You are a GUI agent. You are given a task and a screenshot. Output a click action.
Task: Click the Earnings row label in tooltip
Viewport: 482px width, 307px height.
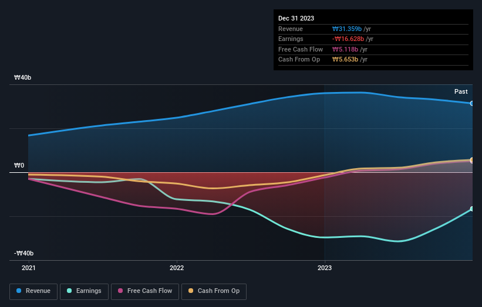(291, 39)
